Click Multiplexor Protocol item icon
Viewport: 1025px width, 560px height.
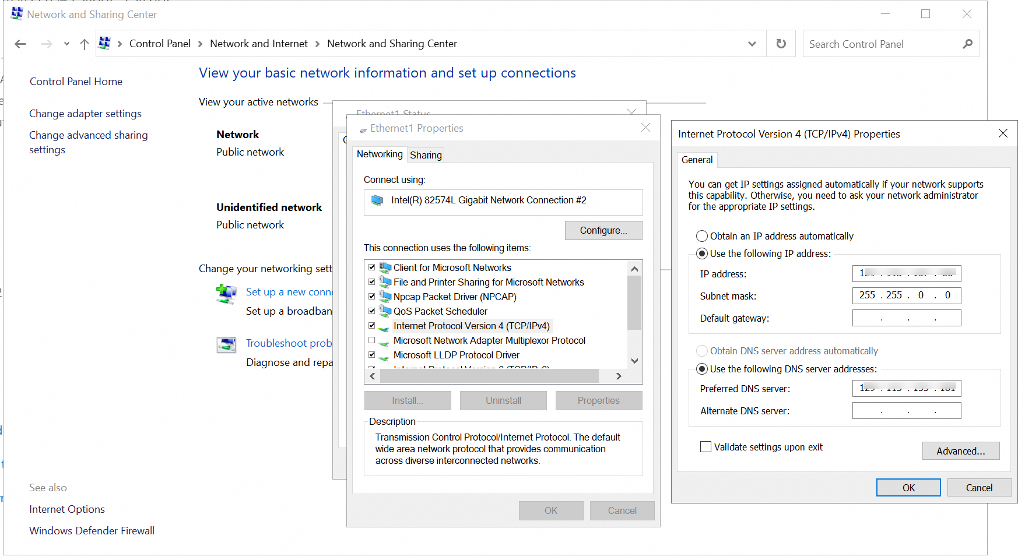[x=384, y=343]
